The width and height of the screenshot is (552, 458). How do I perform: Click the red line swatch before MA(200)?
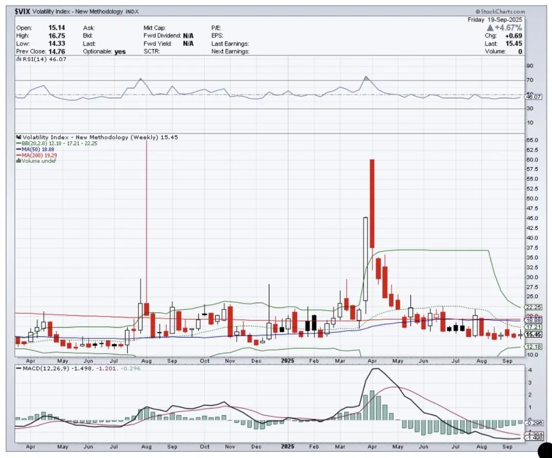coord(19,155)
